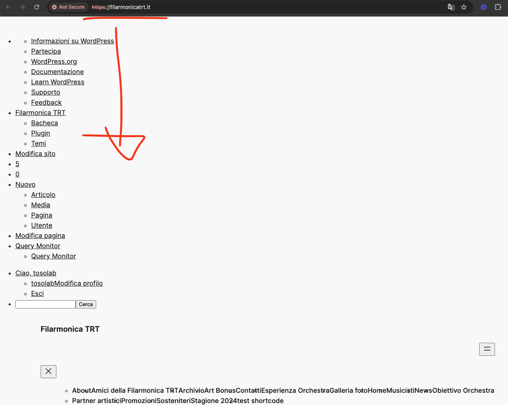Reload the page with the refresh icon
Screen dimensions: 508x405
click(x=37, y=7)
